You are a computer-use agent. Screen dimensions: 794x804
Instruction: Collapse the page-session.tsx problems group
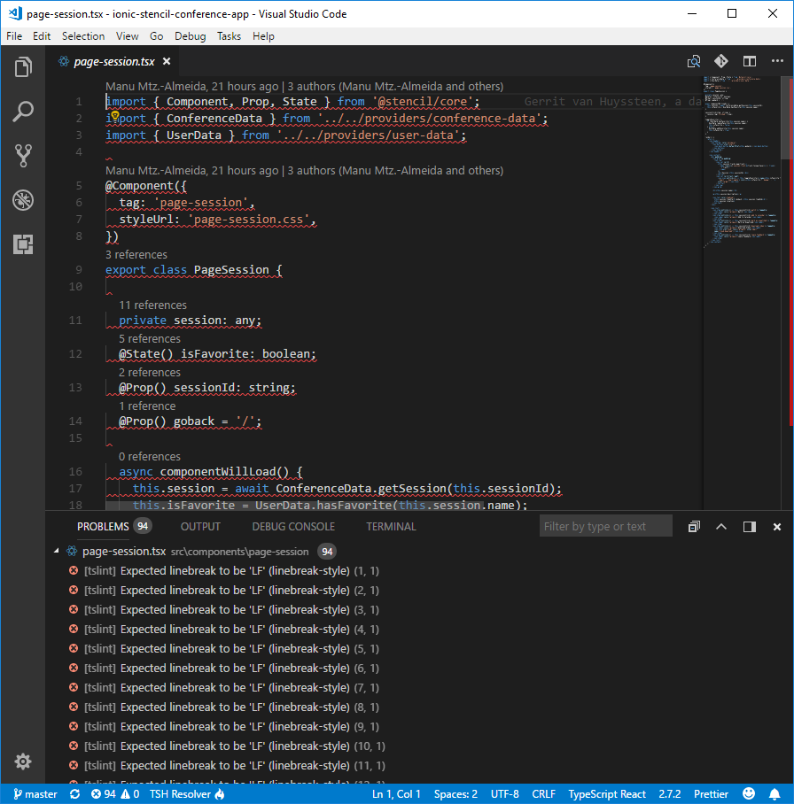click(x=58, y=551)
